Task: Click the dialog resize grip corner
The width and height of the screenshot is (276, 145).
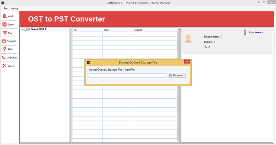Action: click(x=189, y=83)
